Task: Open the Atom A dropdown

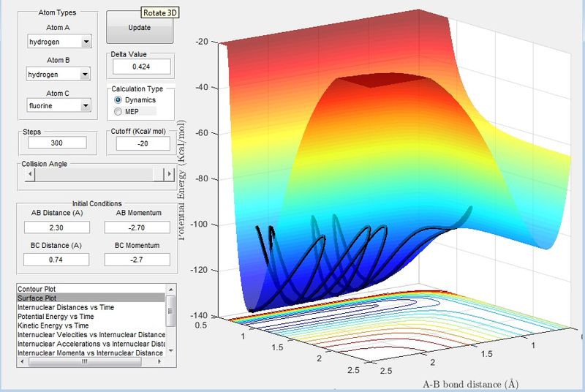Action: (87, 42)
